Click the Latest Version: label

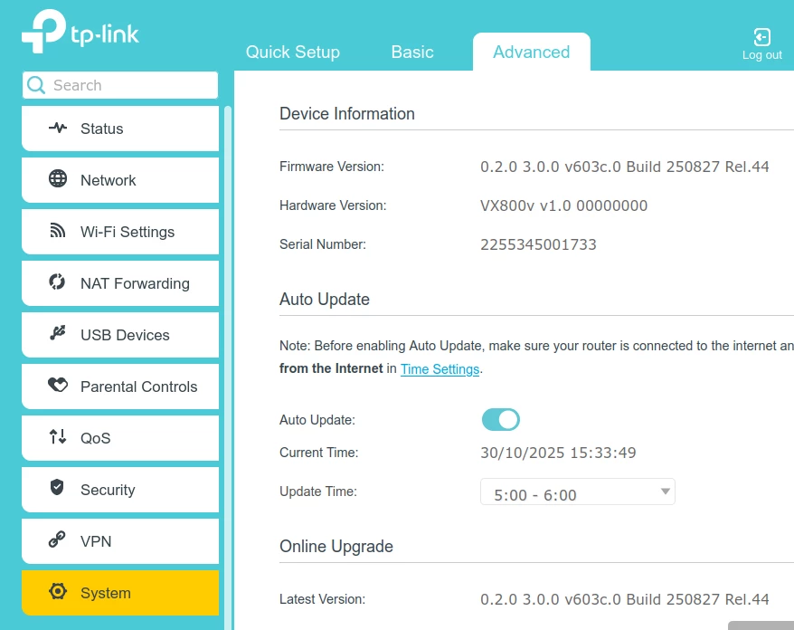(x=322, y=599)
